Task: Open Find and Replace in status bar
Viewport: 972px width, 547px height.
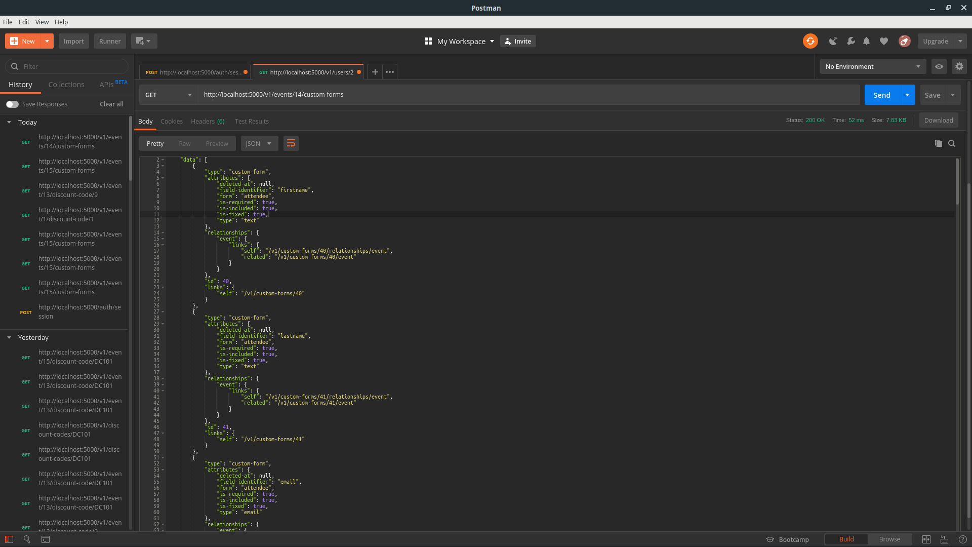Action: click(x=27, y=539)
